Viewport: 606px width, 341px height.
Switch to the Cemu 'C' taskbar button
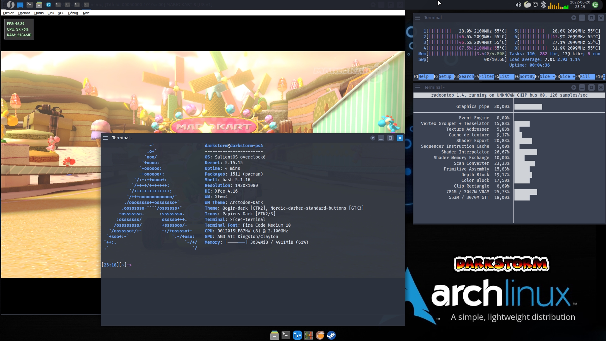pos(49,5)
